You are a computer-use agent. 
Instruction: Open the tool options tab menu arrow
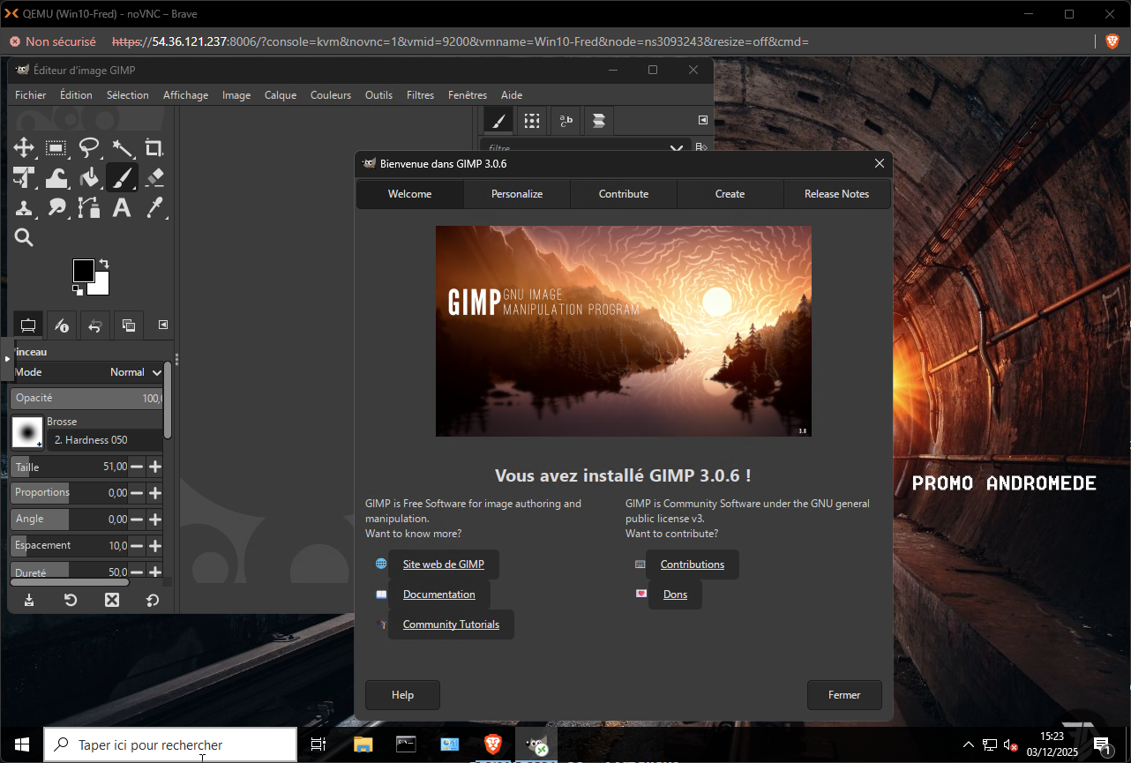click(163, 325)
